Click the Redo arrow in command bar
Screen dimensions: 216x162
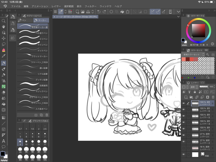click(x=104, y=12)
